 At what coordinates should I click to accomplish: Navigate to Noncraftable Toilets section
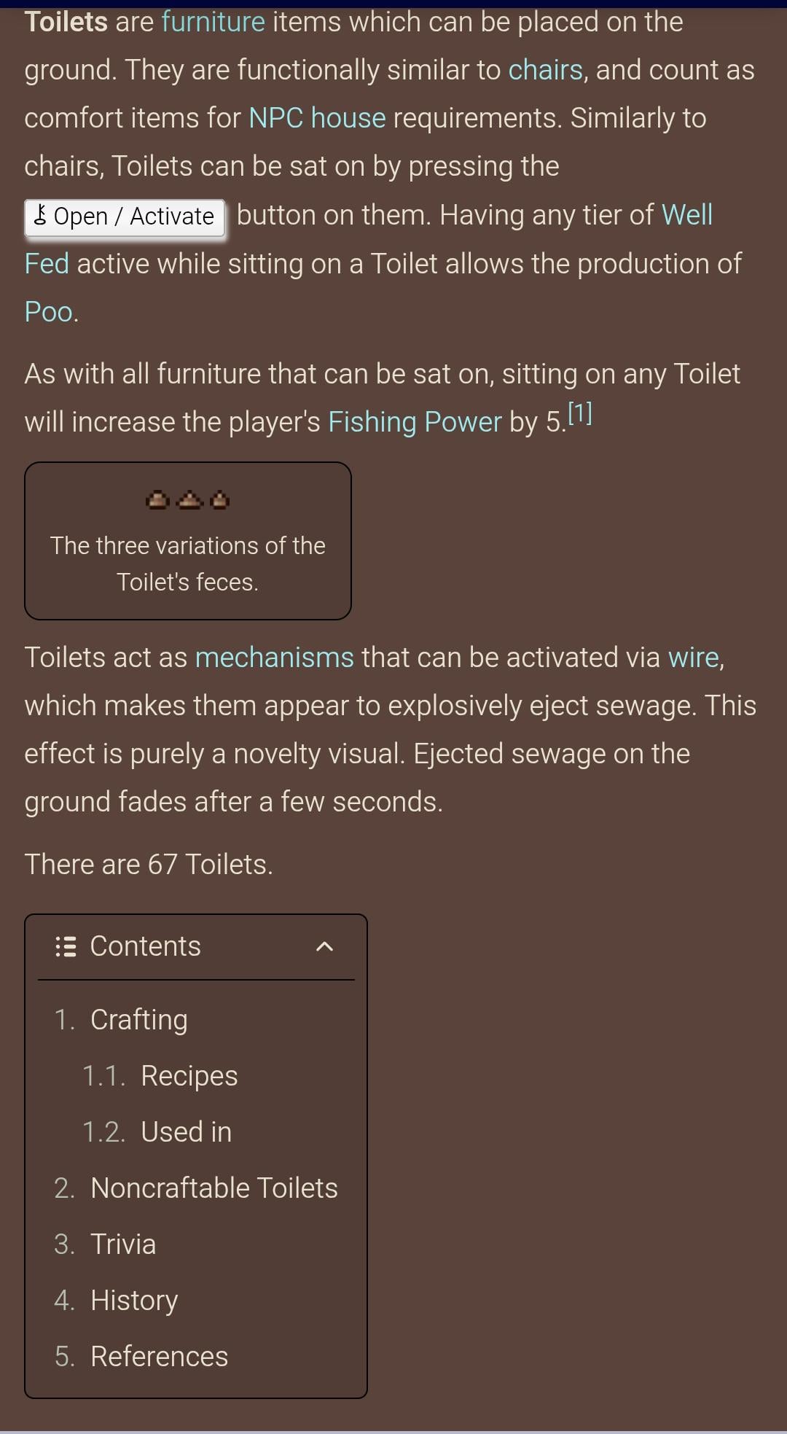pos(214,1188)
